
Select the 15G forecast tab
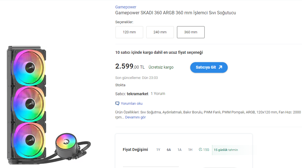tap(204, 150)
